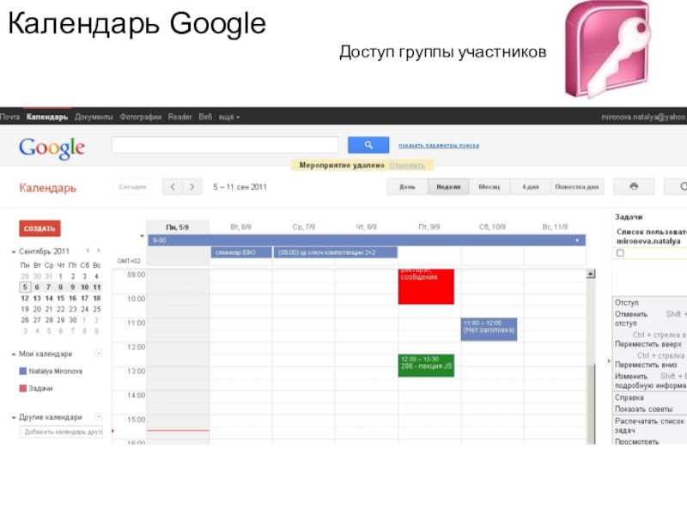Click Вс, 11/9 column header
The width and height of the screenshot is (687, 515).
[x=555, y=227]
